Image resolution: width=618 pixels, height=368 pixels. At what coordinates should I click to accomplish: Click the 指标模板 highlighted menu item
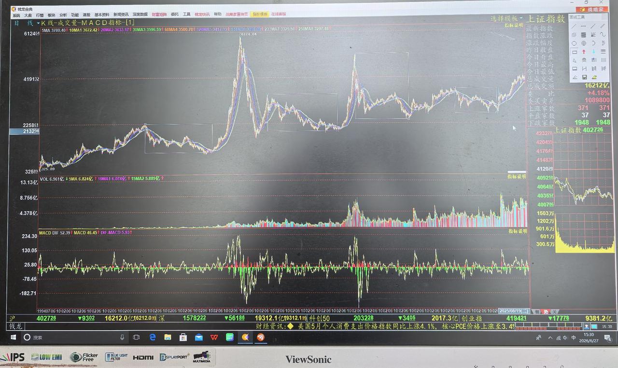(260, 14)
